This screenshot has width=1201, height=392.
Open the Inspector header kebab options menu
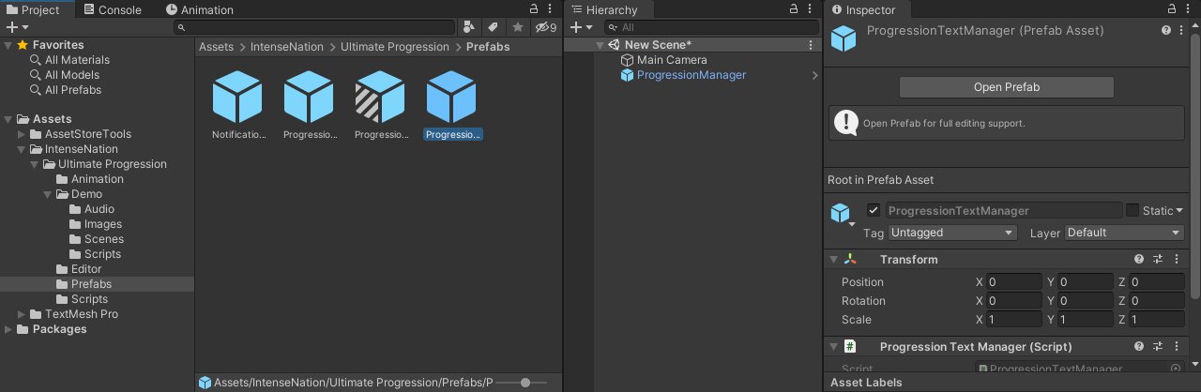point(1181,30)
